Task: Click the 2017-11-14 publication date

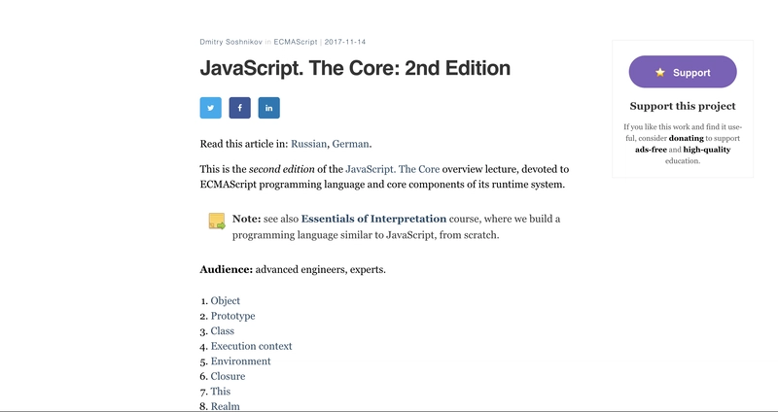Action: click(x=345, y=42)
